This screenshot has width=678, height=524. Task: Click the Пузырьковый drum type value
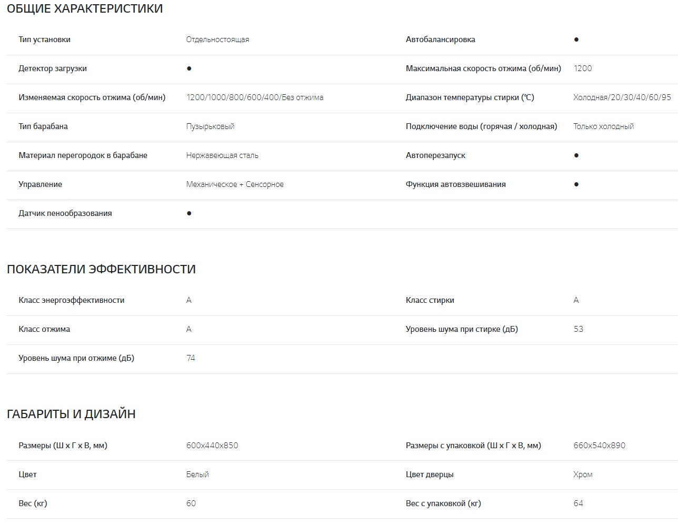pyautogui.click(x=210, y=126)
